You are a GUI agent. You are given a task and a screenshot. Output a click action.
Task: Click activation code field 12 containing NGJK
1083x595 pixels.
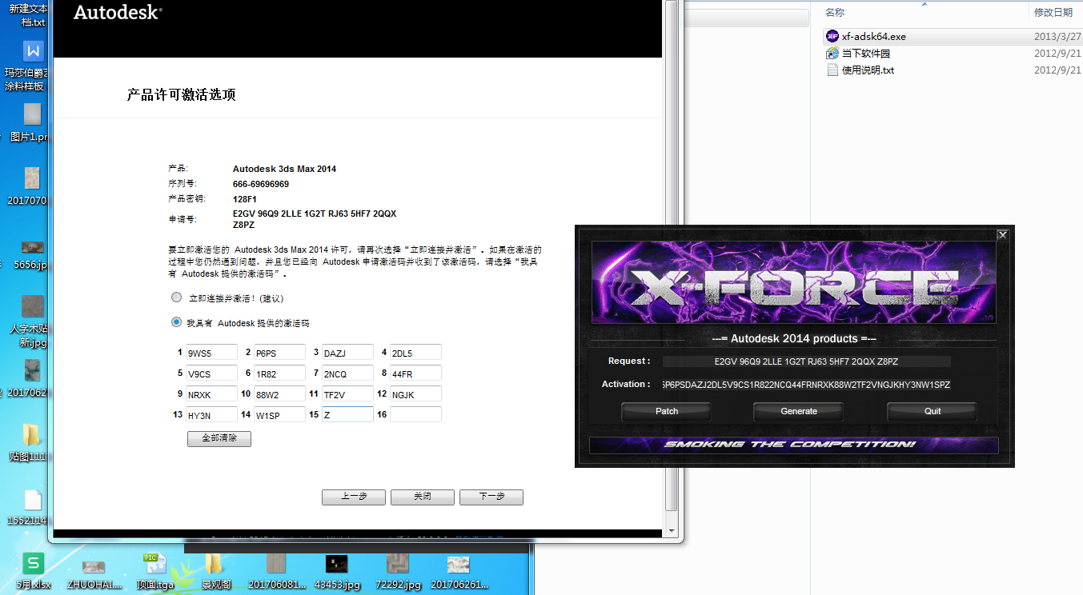(415, 394)
